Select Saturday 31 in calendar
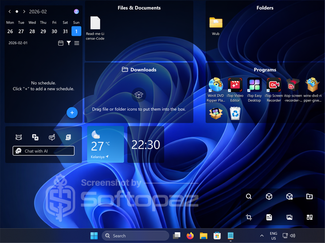The height and width of the screenshot is (243, 325). (65, 31)
